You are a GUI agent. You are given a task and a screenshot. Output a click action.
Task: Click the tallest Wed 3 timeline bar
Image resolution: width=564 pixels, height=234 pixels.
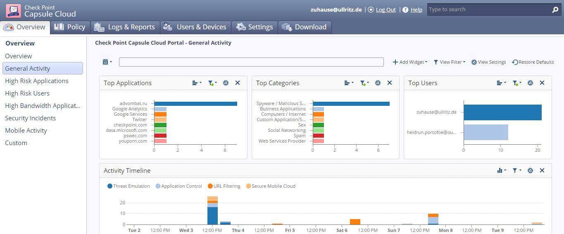click(212, 210)
